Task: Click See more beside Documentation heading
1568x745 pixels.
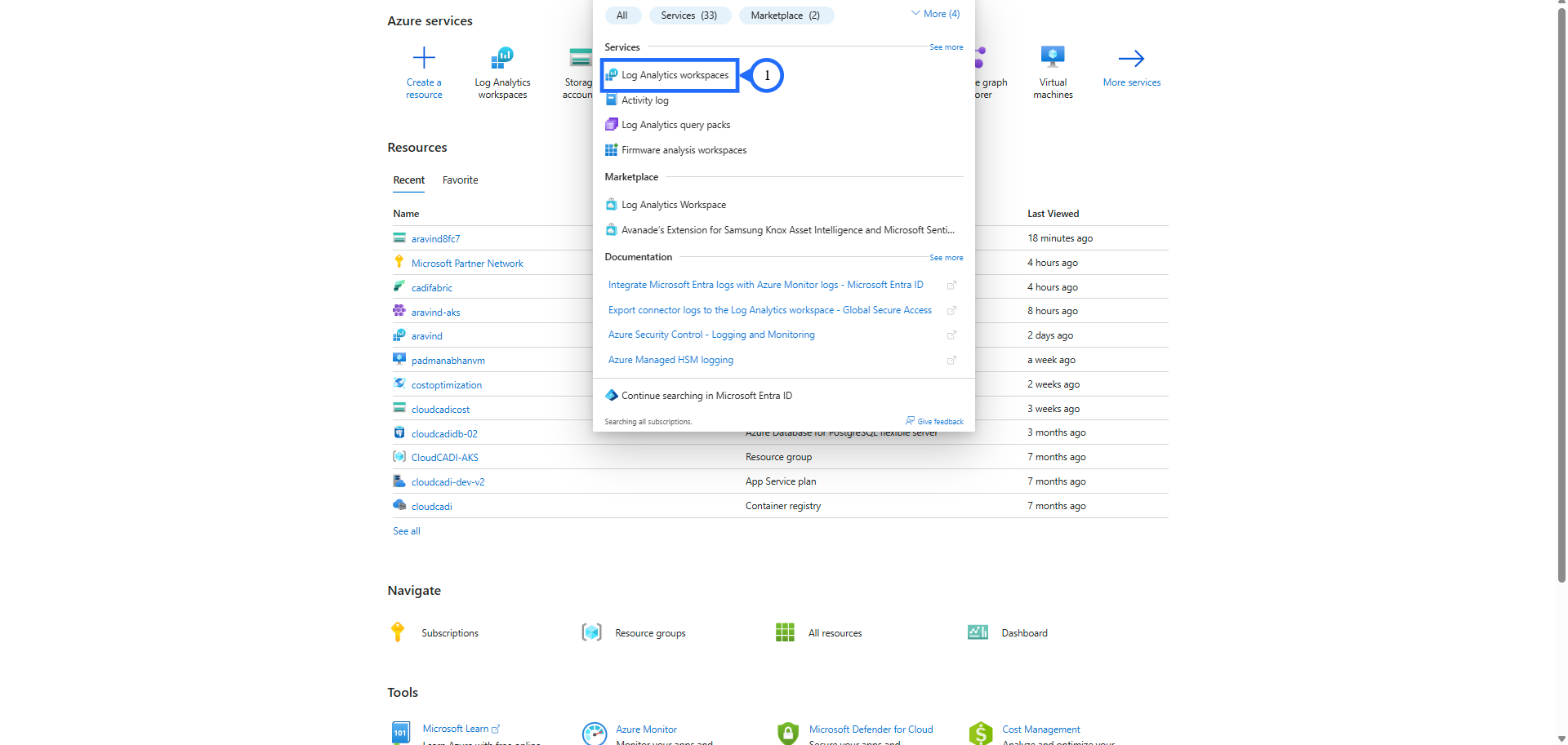Action: [x=947, y=258]
